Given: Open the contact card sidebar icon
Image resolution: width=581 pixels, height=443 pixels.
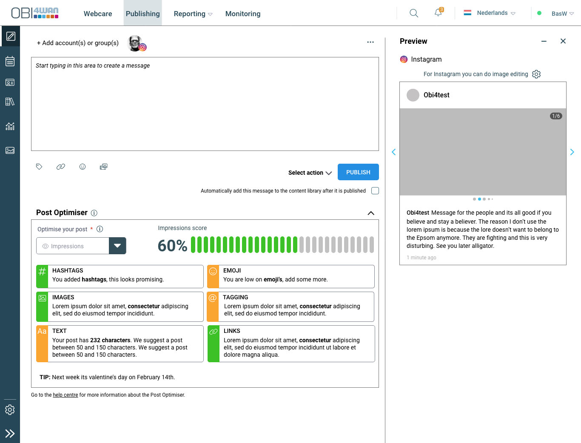Looking at the screenshot, I should pos(10,82).
